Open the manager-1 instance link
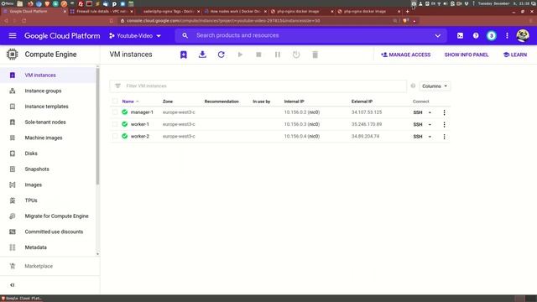 point(142,112)
